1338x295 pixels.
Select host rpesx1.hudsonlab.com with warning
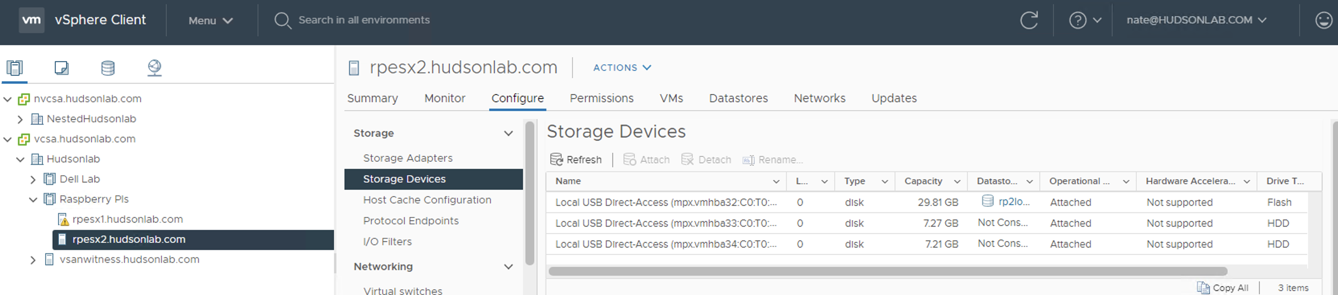(x=128, y=219)
